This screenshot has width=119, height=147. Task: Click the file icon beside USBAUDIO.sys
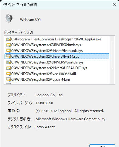tap(8, 68)
